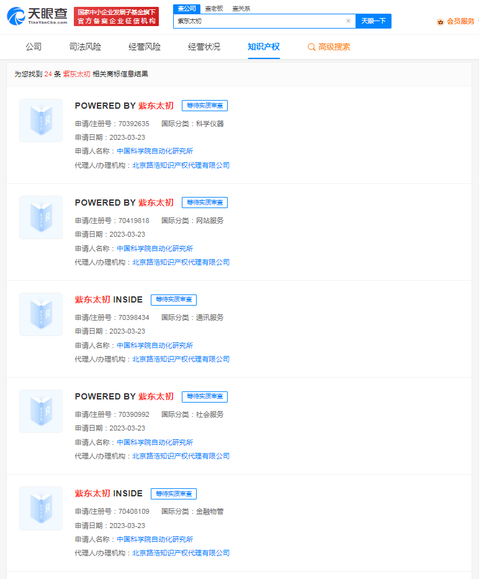
Task: Click the 会员服务 crown icon
Action: pyautogui.click(x=441, y=22)
